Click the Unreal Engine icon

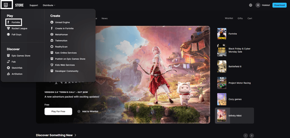52,22
